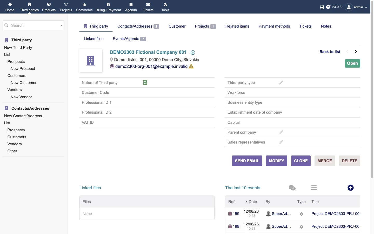
Task: Edit Sales representatives with pencil icon
Action: click(x=281, y=142)
